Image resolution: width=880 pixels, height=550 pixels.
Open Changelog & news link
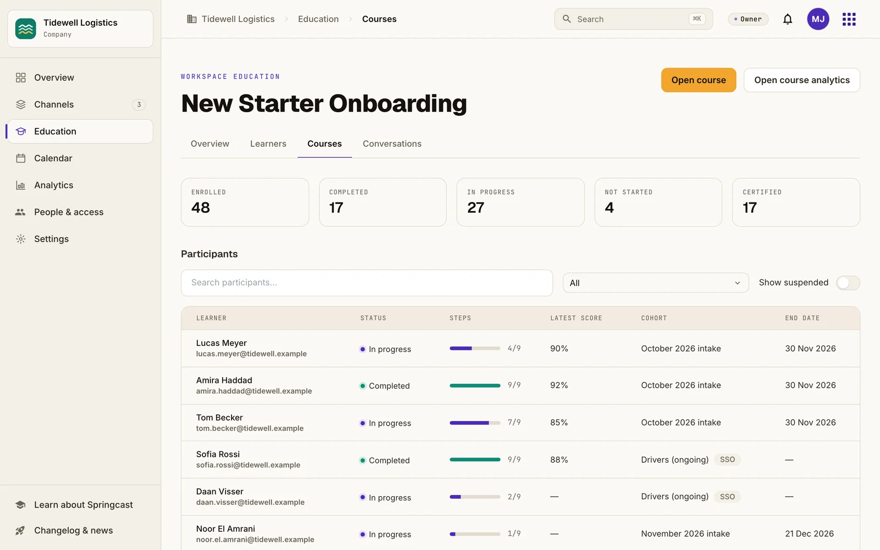80,531
